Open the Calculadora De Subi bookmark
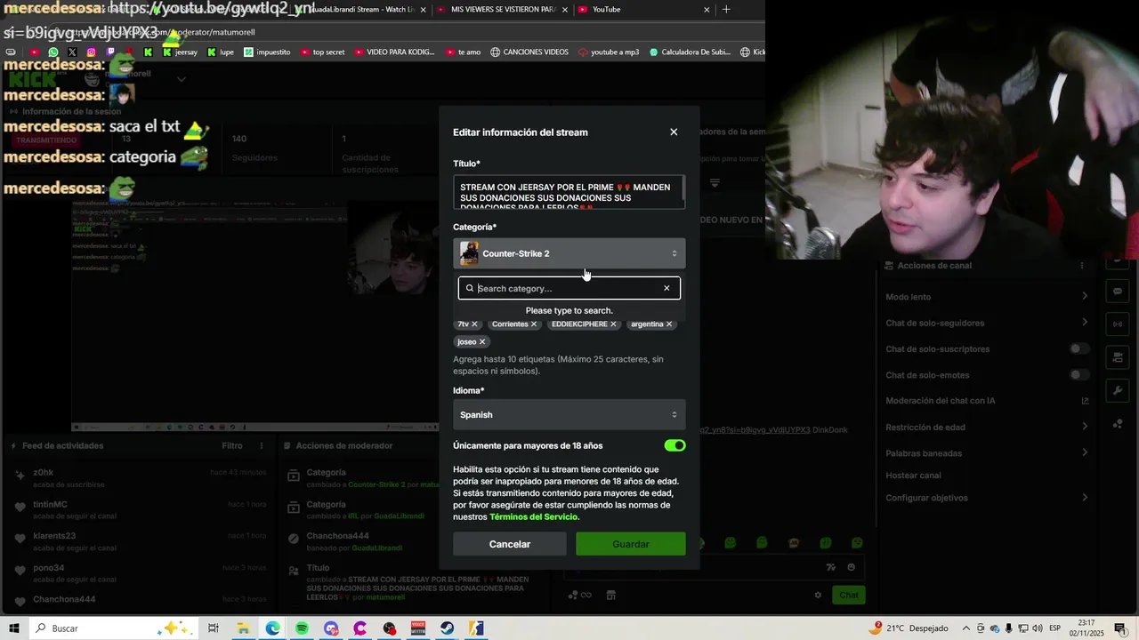The width and height of the screenshot is (1139, 640). coord(690,52)
